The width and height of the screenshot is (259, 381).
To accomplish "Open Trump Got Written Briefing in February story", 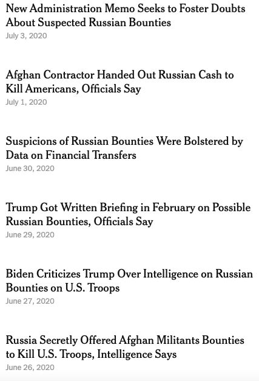I will (x=129, y=214).
